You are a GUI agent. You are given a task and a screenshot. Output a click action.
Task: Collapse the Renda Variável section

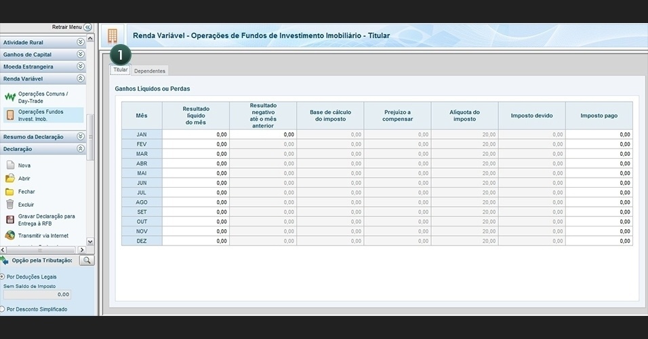tap(81, 78)
